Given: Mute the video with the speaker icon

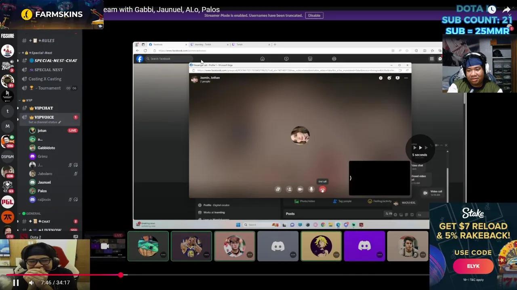Looking at the screenshot, I should 31,283.
